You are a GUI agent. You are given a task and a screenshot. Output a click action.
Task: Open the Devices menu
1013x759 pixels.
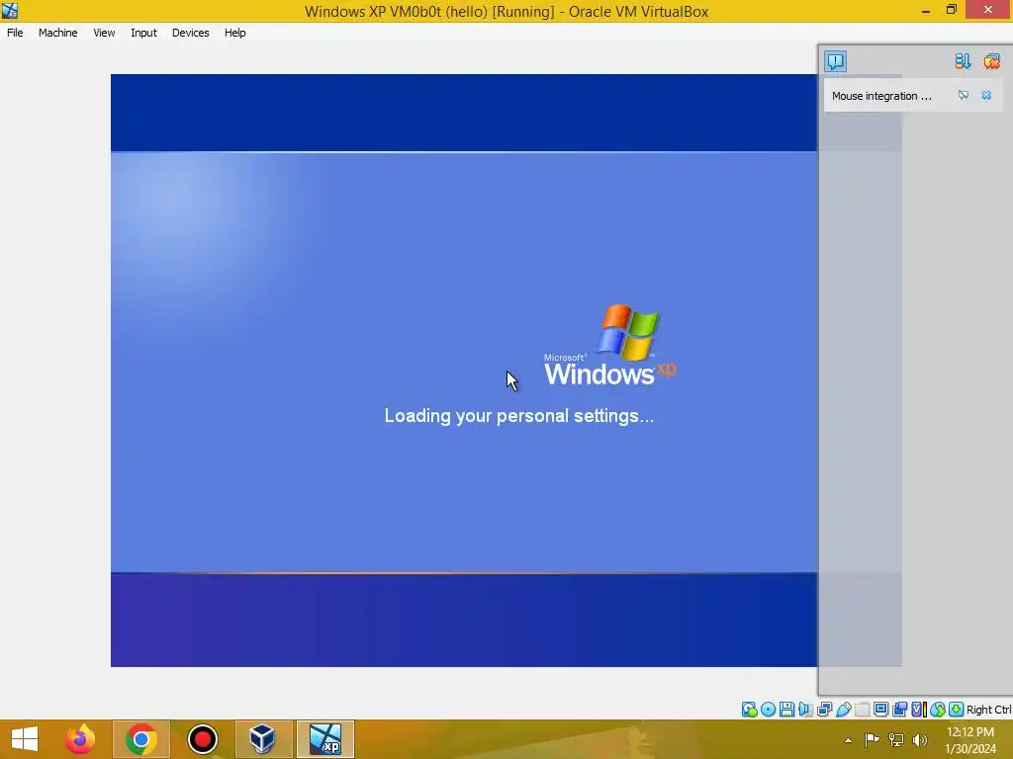pos(191,33)
